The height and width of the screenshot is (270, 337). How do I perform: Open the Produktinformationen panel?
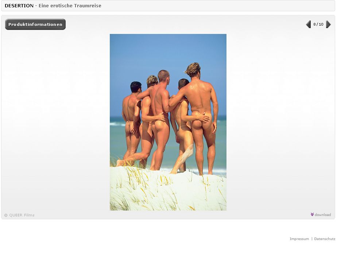click(35, 24)
